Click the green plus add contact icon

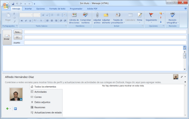point(7,108)
